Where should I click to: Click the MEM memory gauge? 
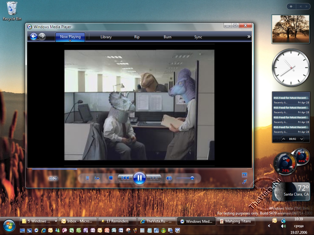301,157
